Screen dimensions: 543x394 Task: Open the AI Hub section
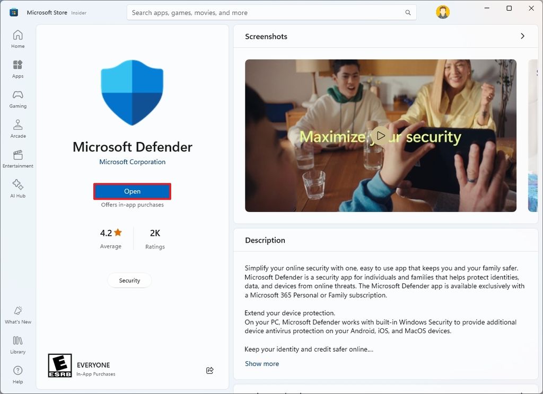17,189
